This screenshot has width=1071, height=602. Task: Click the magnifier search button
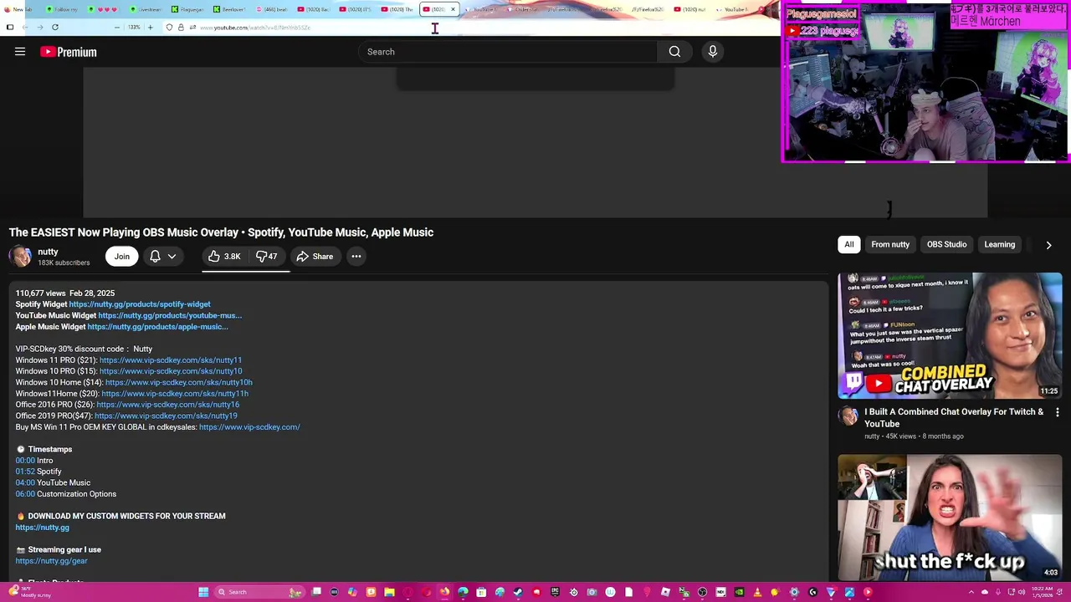coord(674,52)
